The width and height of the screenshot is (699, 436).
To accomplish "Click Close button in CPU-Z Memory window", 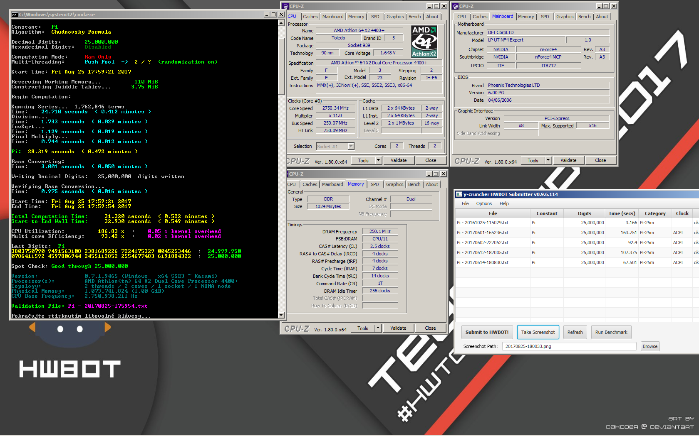I will pos(430,328).
